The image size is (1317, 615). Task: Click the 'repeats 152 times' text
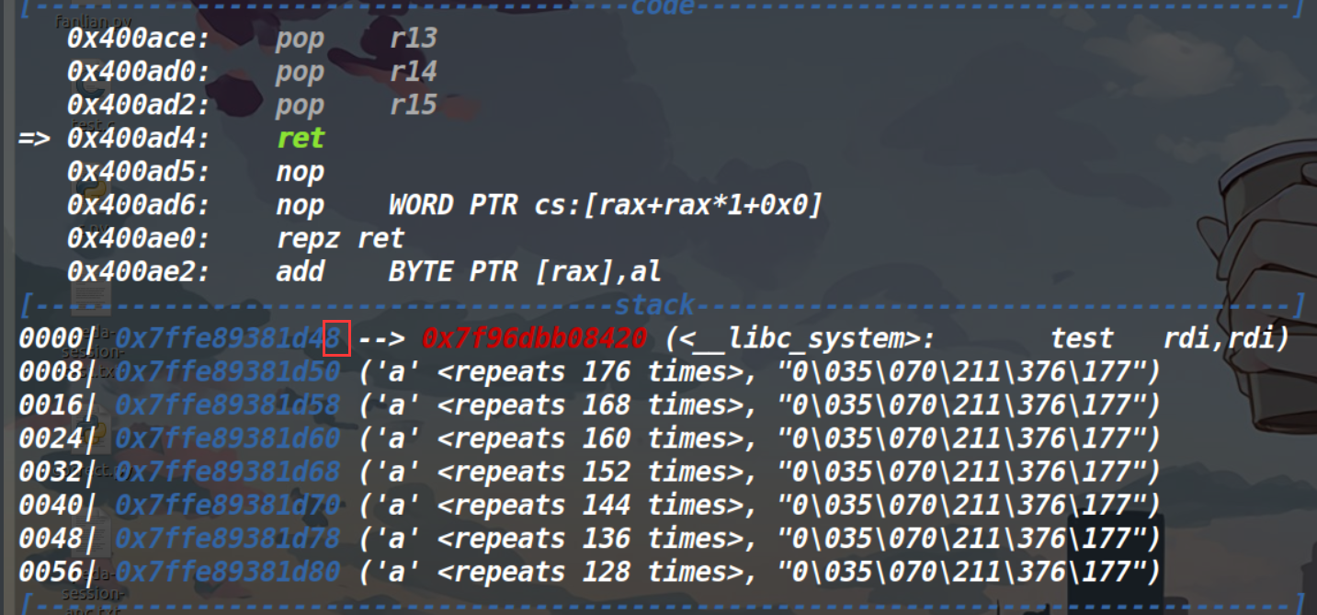click(597, 472)
